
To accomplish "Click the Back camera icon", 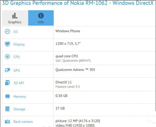I will point(7,121).
